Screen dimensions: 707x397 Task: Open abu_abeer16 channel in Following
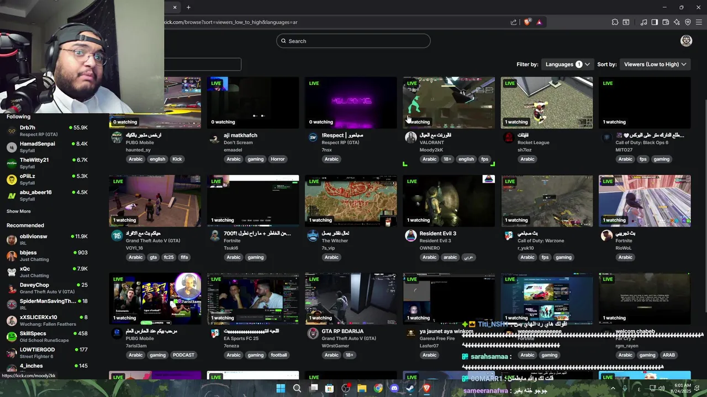tap(47, 195)
